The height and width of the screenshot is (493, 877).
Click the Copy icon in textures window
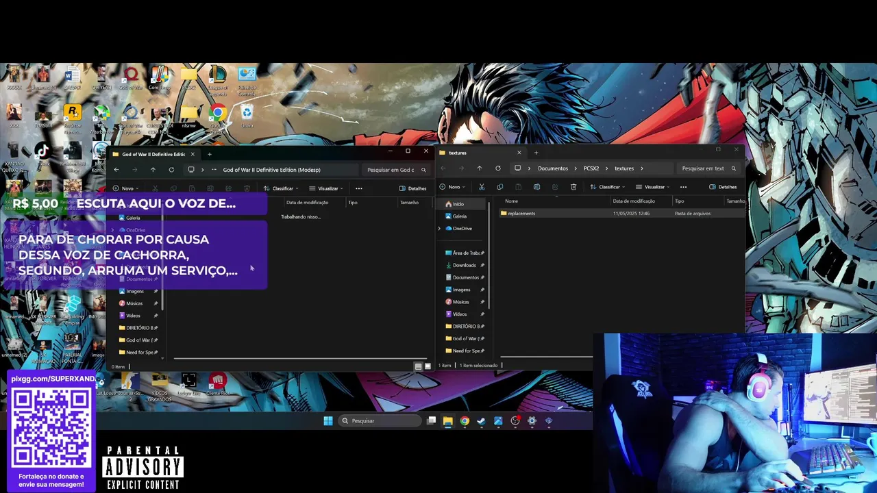tap(499, 187)
